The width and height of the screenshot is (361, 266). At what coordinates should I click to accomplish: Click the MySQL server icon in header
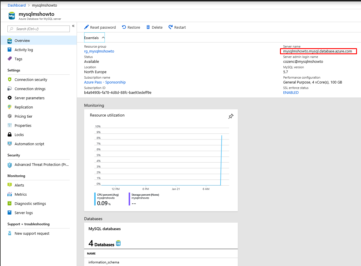pos(12,15)
